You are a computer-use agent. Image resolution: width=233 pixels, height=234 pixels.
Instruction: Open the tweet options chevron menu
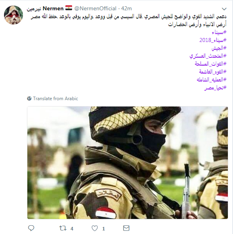pos(224,9)
